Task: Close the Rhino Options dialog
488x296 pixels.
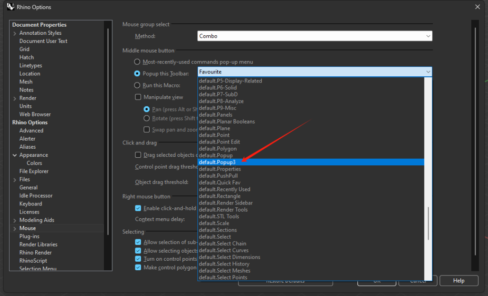Action: (478, 7)
